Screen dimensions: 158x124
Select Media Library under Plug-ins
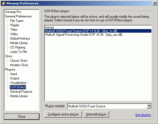click(19, 96)
